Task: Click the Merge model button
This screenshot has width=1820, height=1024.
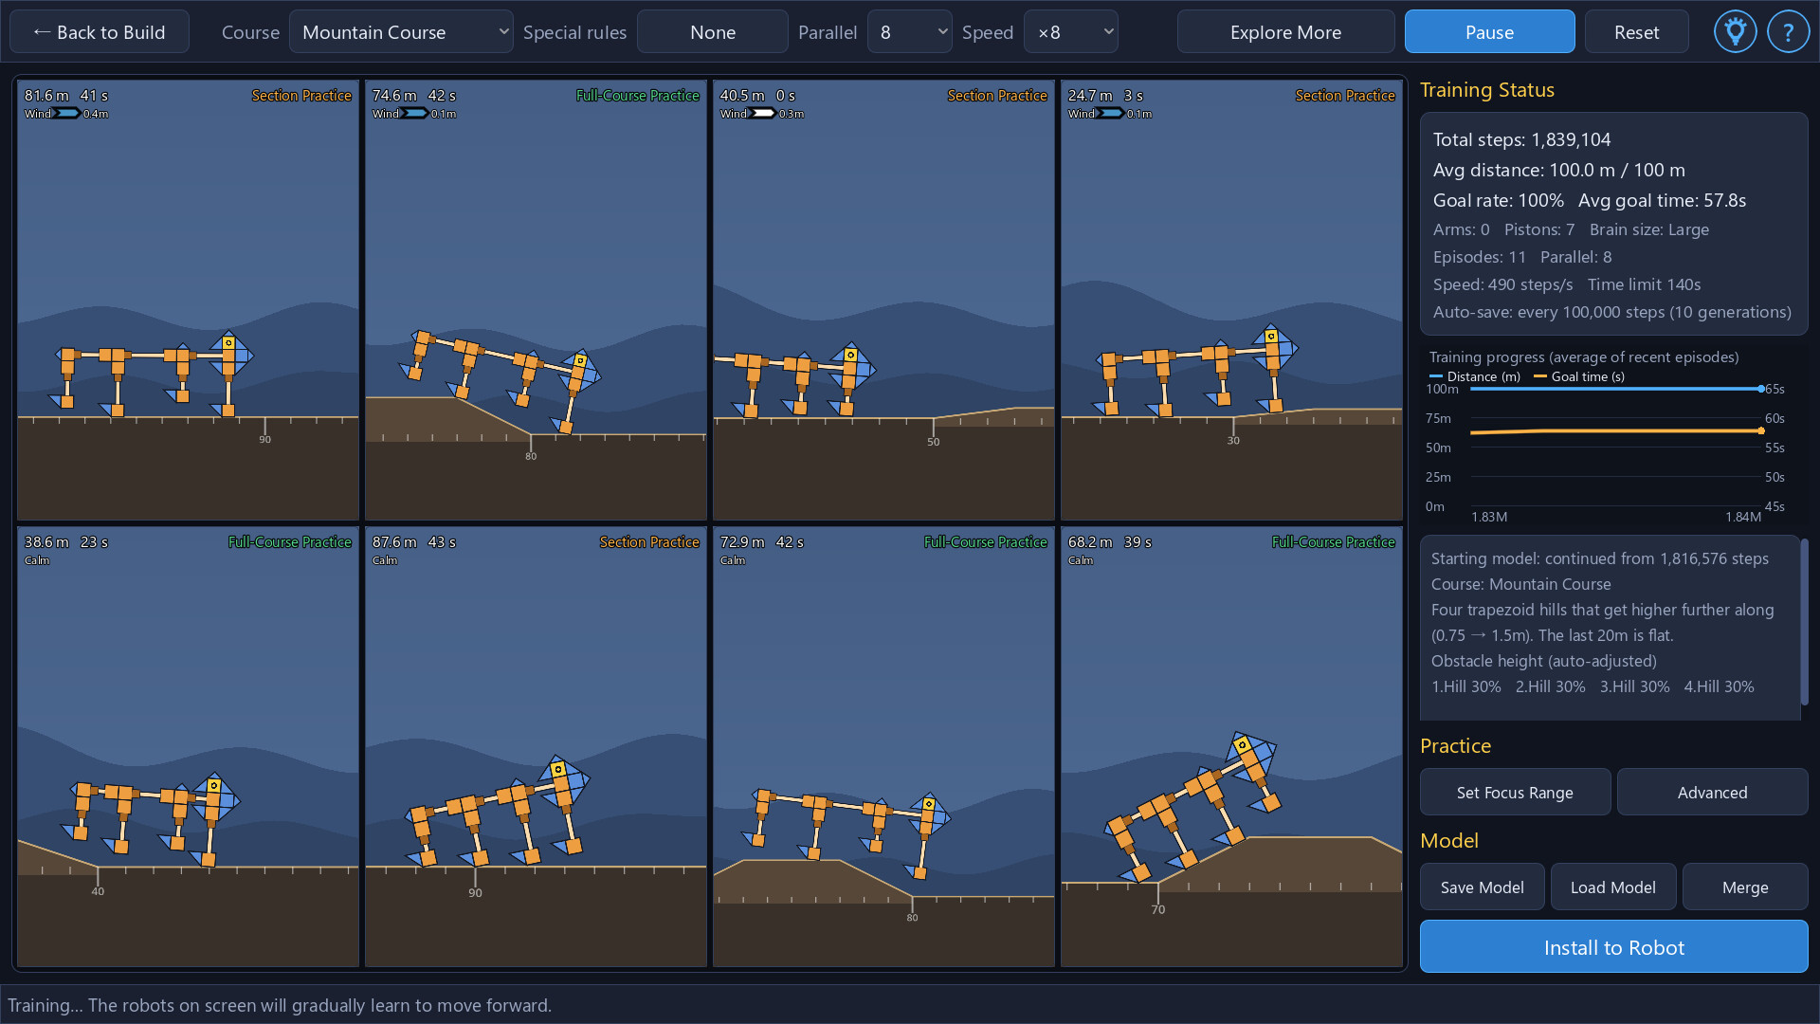Action: tap(1744, 887)
